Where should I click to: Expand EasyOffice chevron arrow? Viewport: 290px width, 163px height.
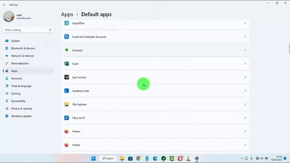click(245, 23)
